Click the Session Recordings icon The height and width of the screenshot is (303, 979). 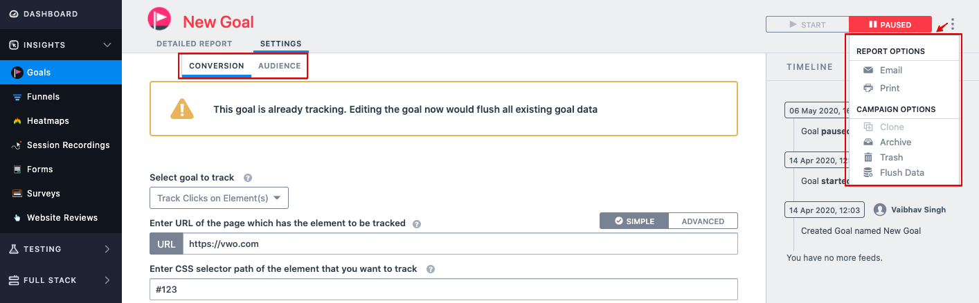(x=17, y=145)
